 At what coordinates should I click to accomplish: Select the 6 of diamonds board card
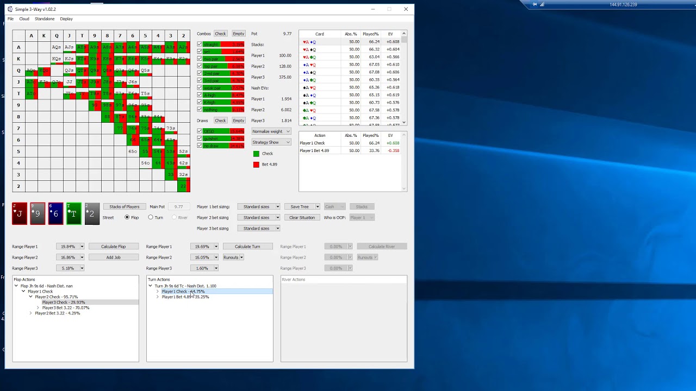[x=55, y=213]
